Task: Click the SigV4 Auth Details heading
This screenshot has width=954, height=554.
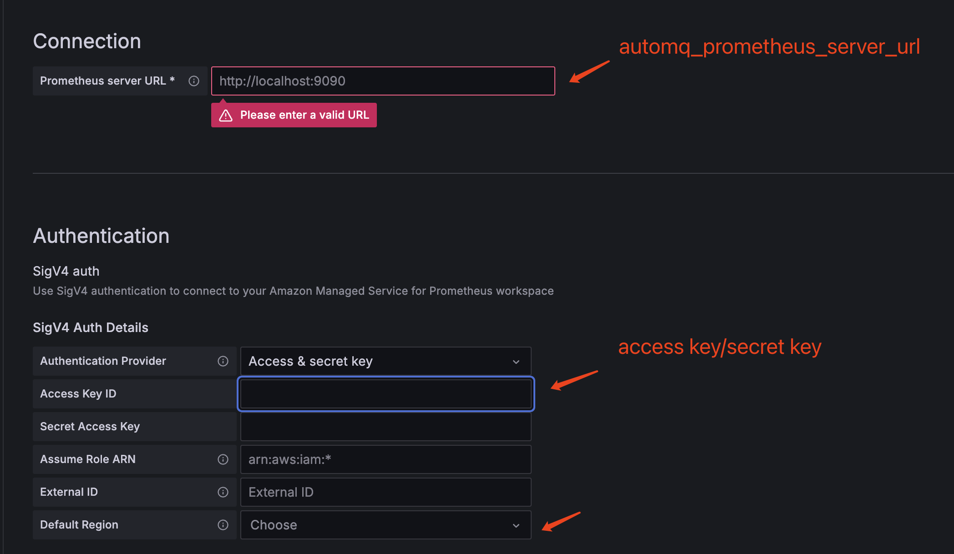Action: click(91, 327)
